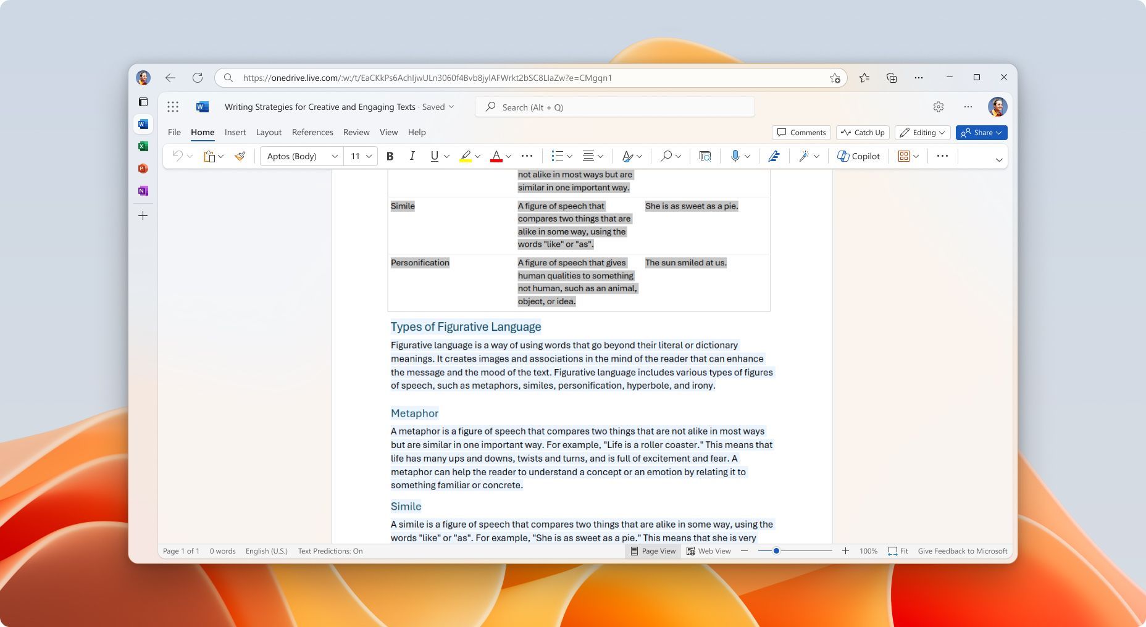Viewport: 1146px width, 627px height.
Task: Click the zoom slider handle
Action: pos(776,551)
